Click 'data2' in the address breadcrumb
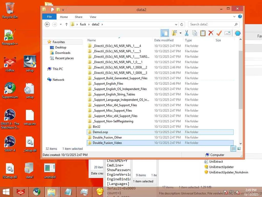The width and height of the screenshot is (262, 197). coord(95,24)
